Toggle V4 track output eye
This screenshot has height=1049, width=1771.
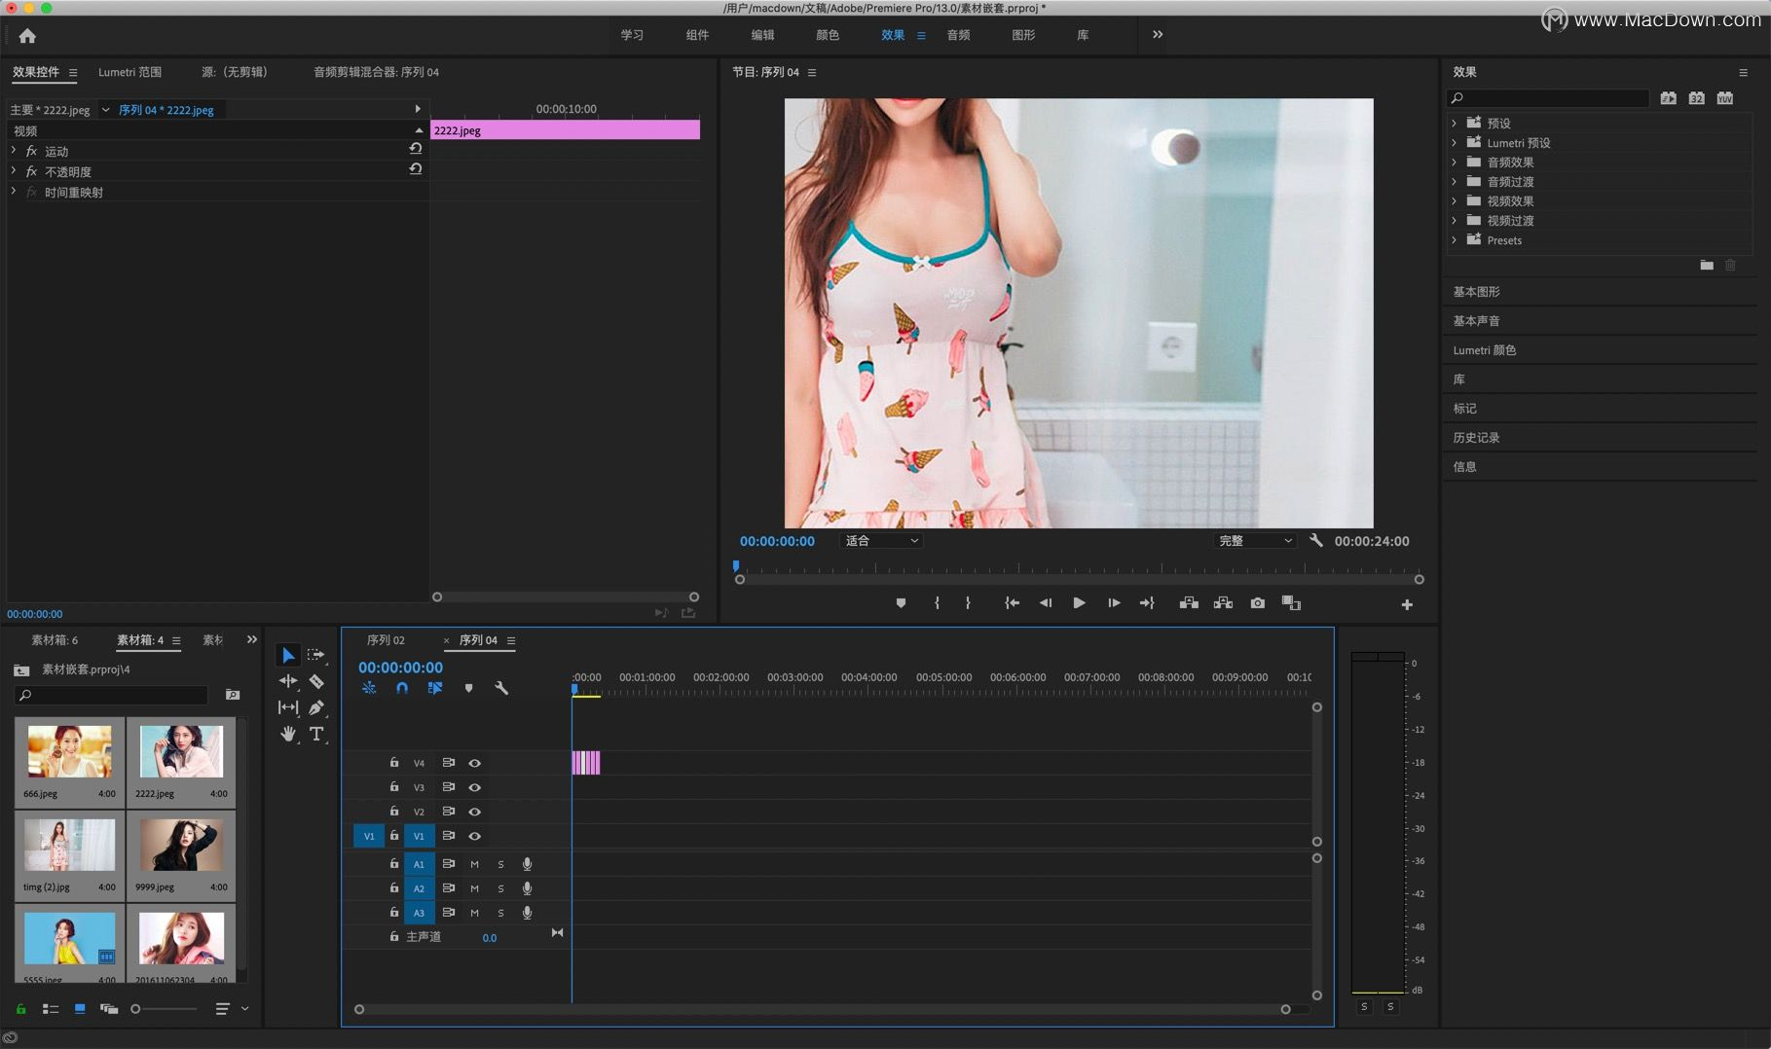tap(475, 763)
